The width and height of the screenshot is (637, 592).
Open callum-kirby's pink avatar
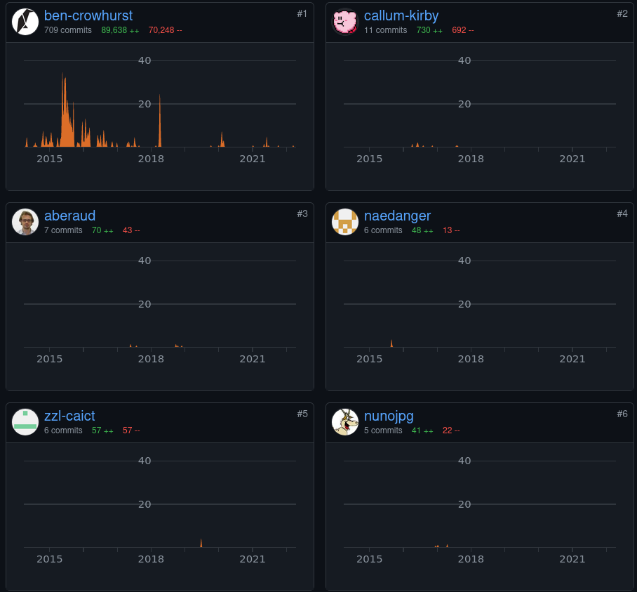coord(345,22)
